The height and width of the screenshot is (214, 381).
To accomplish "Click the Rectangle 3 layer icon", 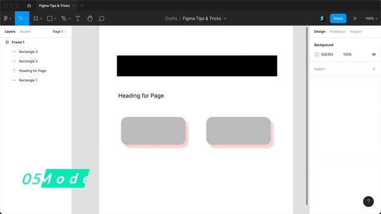I will 14,52.
